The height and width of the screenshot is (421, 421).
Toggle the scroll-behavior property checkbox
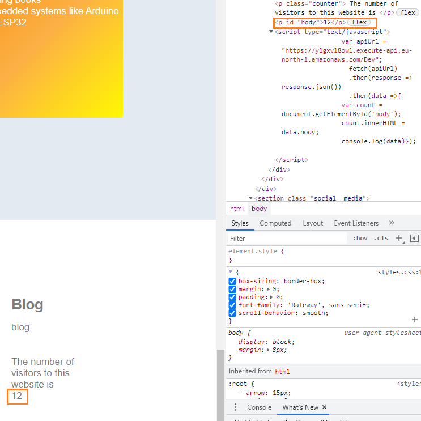pyautogui.click(x=232, y=313)
